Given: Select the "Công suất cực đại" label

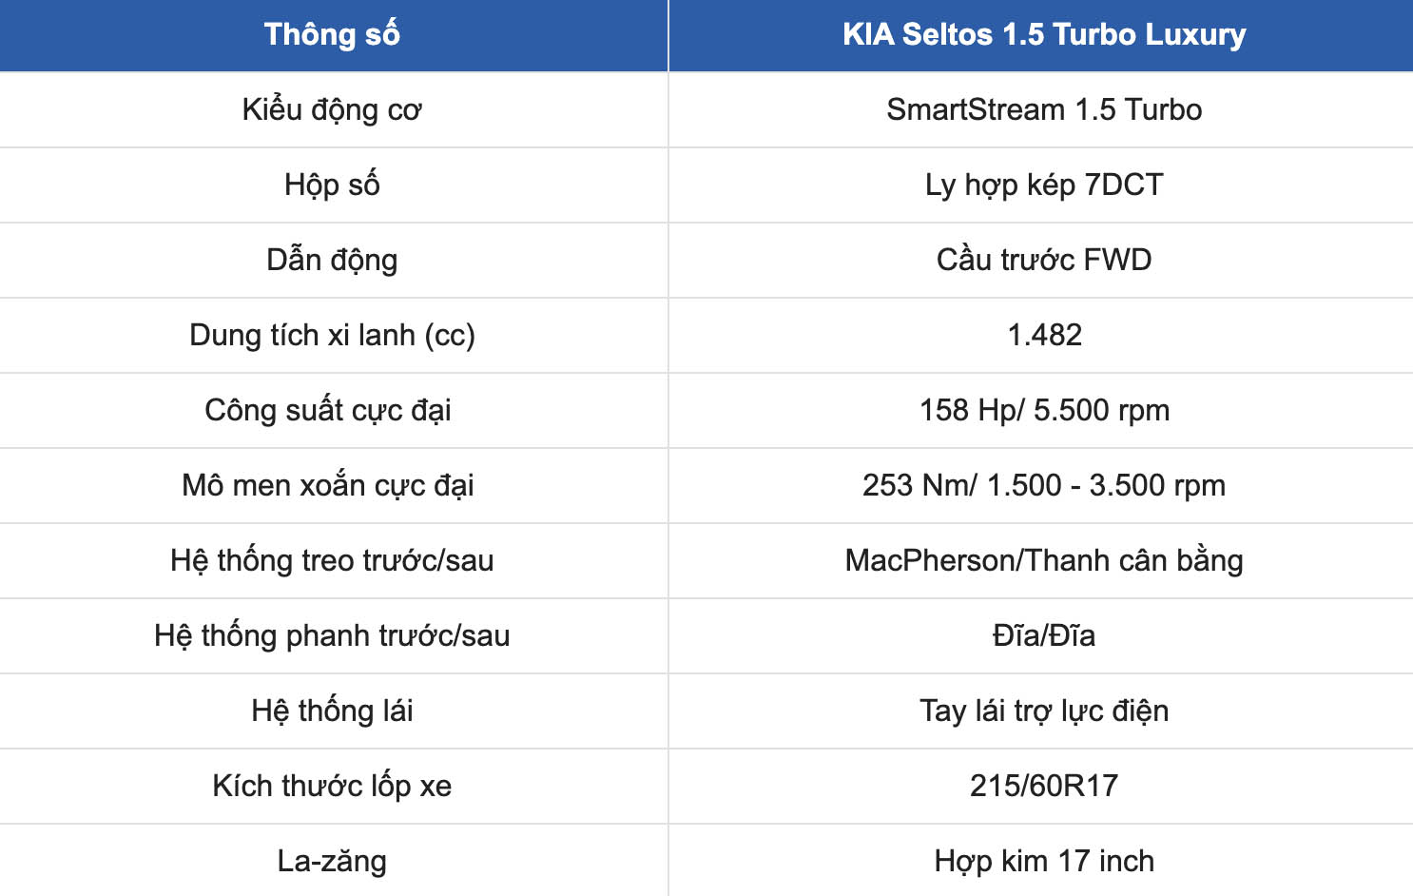Looking at the screenshot, I should point(328,411).
